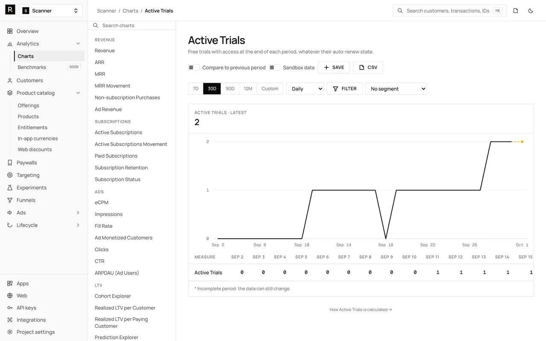The width and height of the screenshot is (546, 341).
Task: Click the RevenueCat logo icon
Action: click(10, 10)
